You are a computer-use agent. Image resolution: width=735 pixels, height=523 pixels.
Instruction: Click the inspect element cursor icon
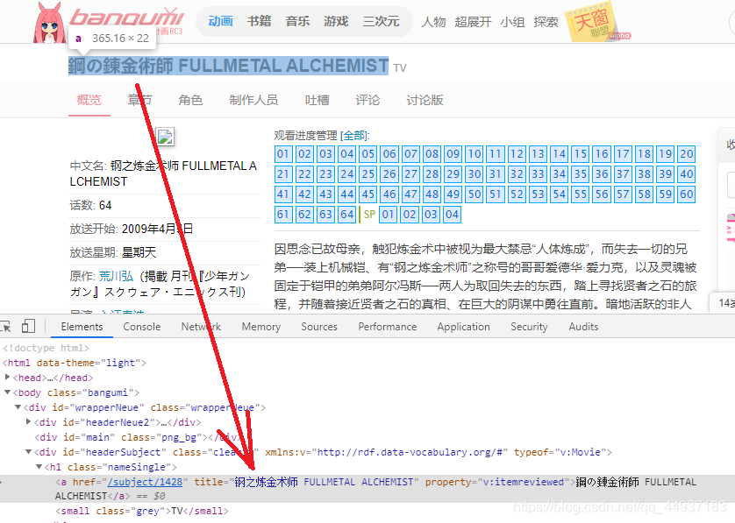5,327
